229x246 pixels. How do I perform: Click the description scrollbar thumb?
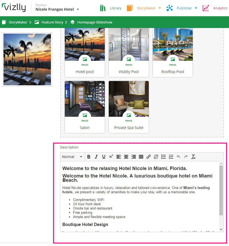[221, 190]
